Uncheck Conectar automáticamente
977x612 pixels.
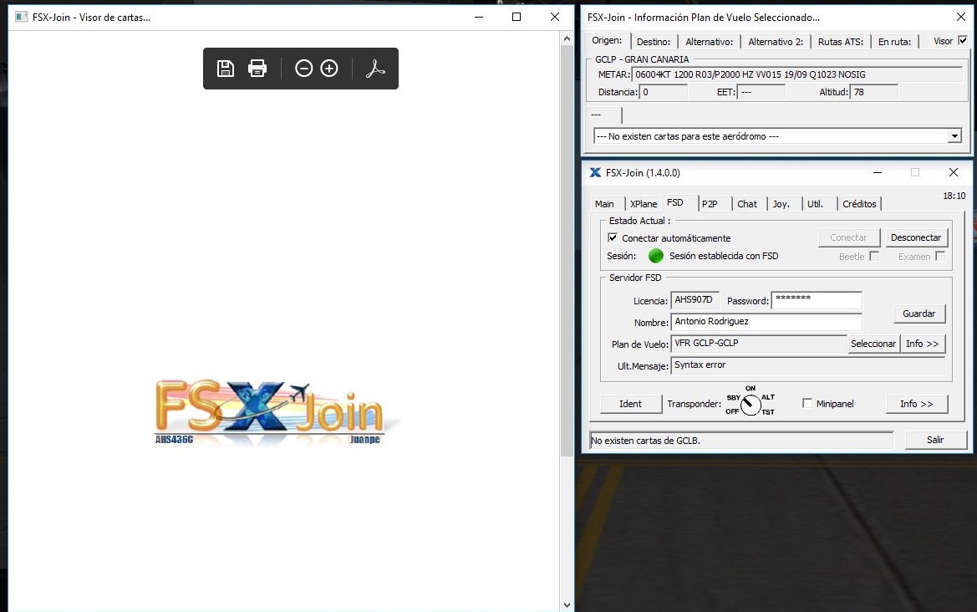click(613, 238)
